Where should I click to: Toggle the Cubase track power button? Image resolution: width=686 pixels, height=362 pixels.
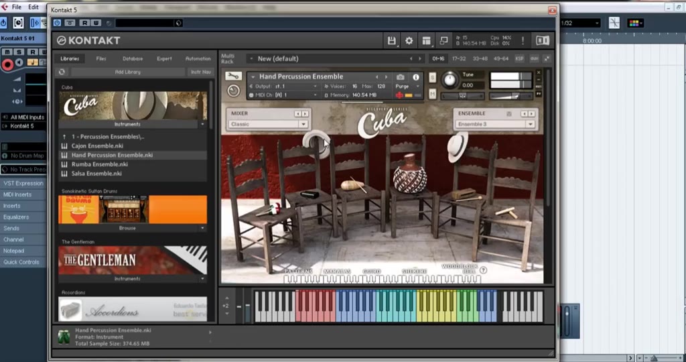(x=3, y=23)
